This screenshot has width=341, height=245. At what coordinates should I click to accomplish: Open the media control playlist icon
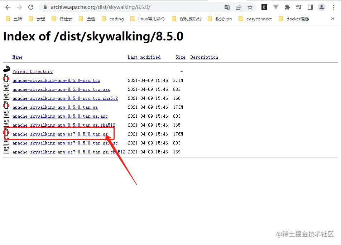coord(299,7)
